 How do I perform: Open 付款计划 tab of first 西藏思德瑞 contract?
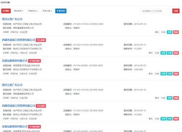(23, 53)
